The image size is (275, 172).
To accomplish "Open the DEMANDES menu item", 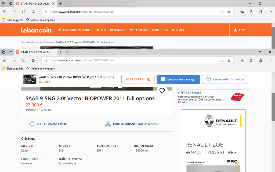I will 118,30.
